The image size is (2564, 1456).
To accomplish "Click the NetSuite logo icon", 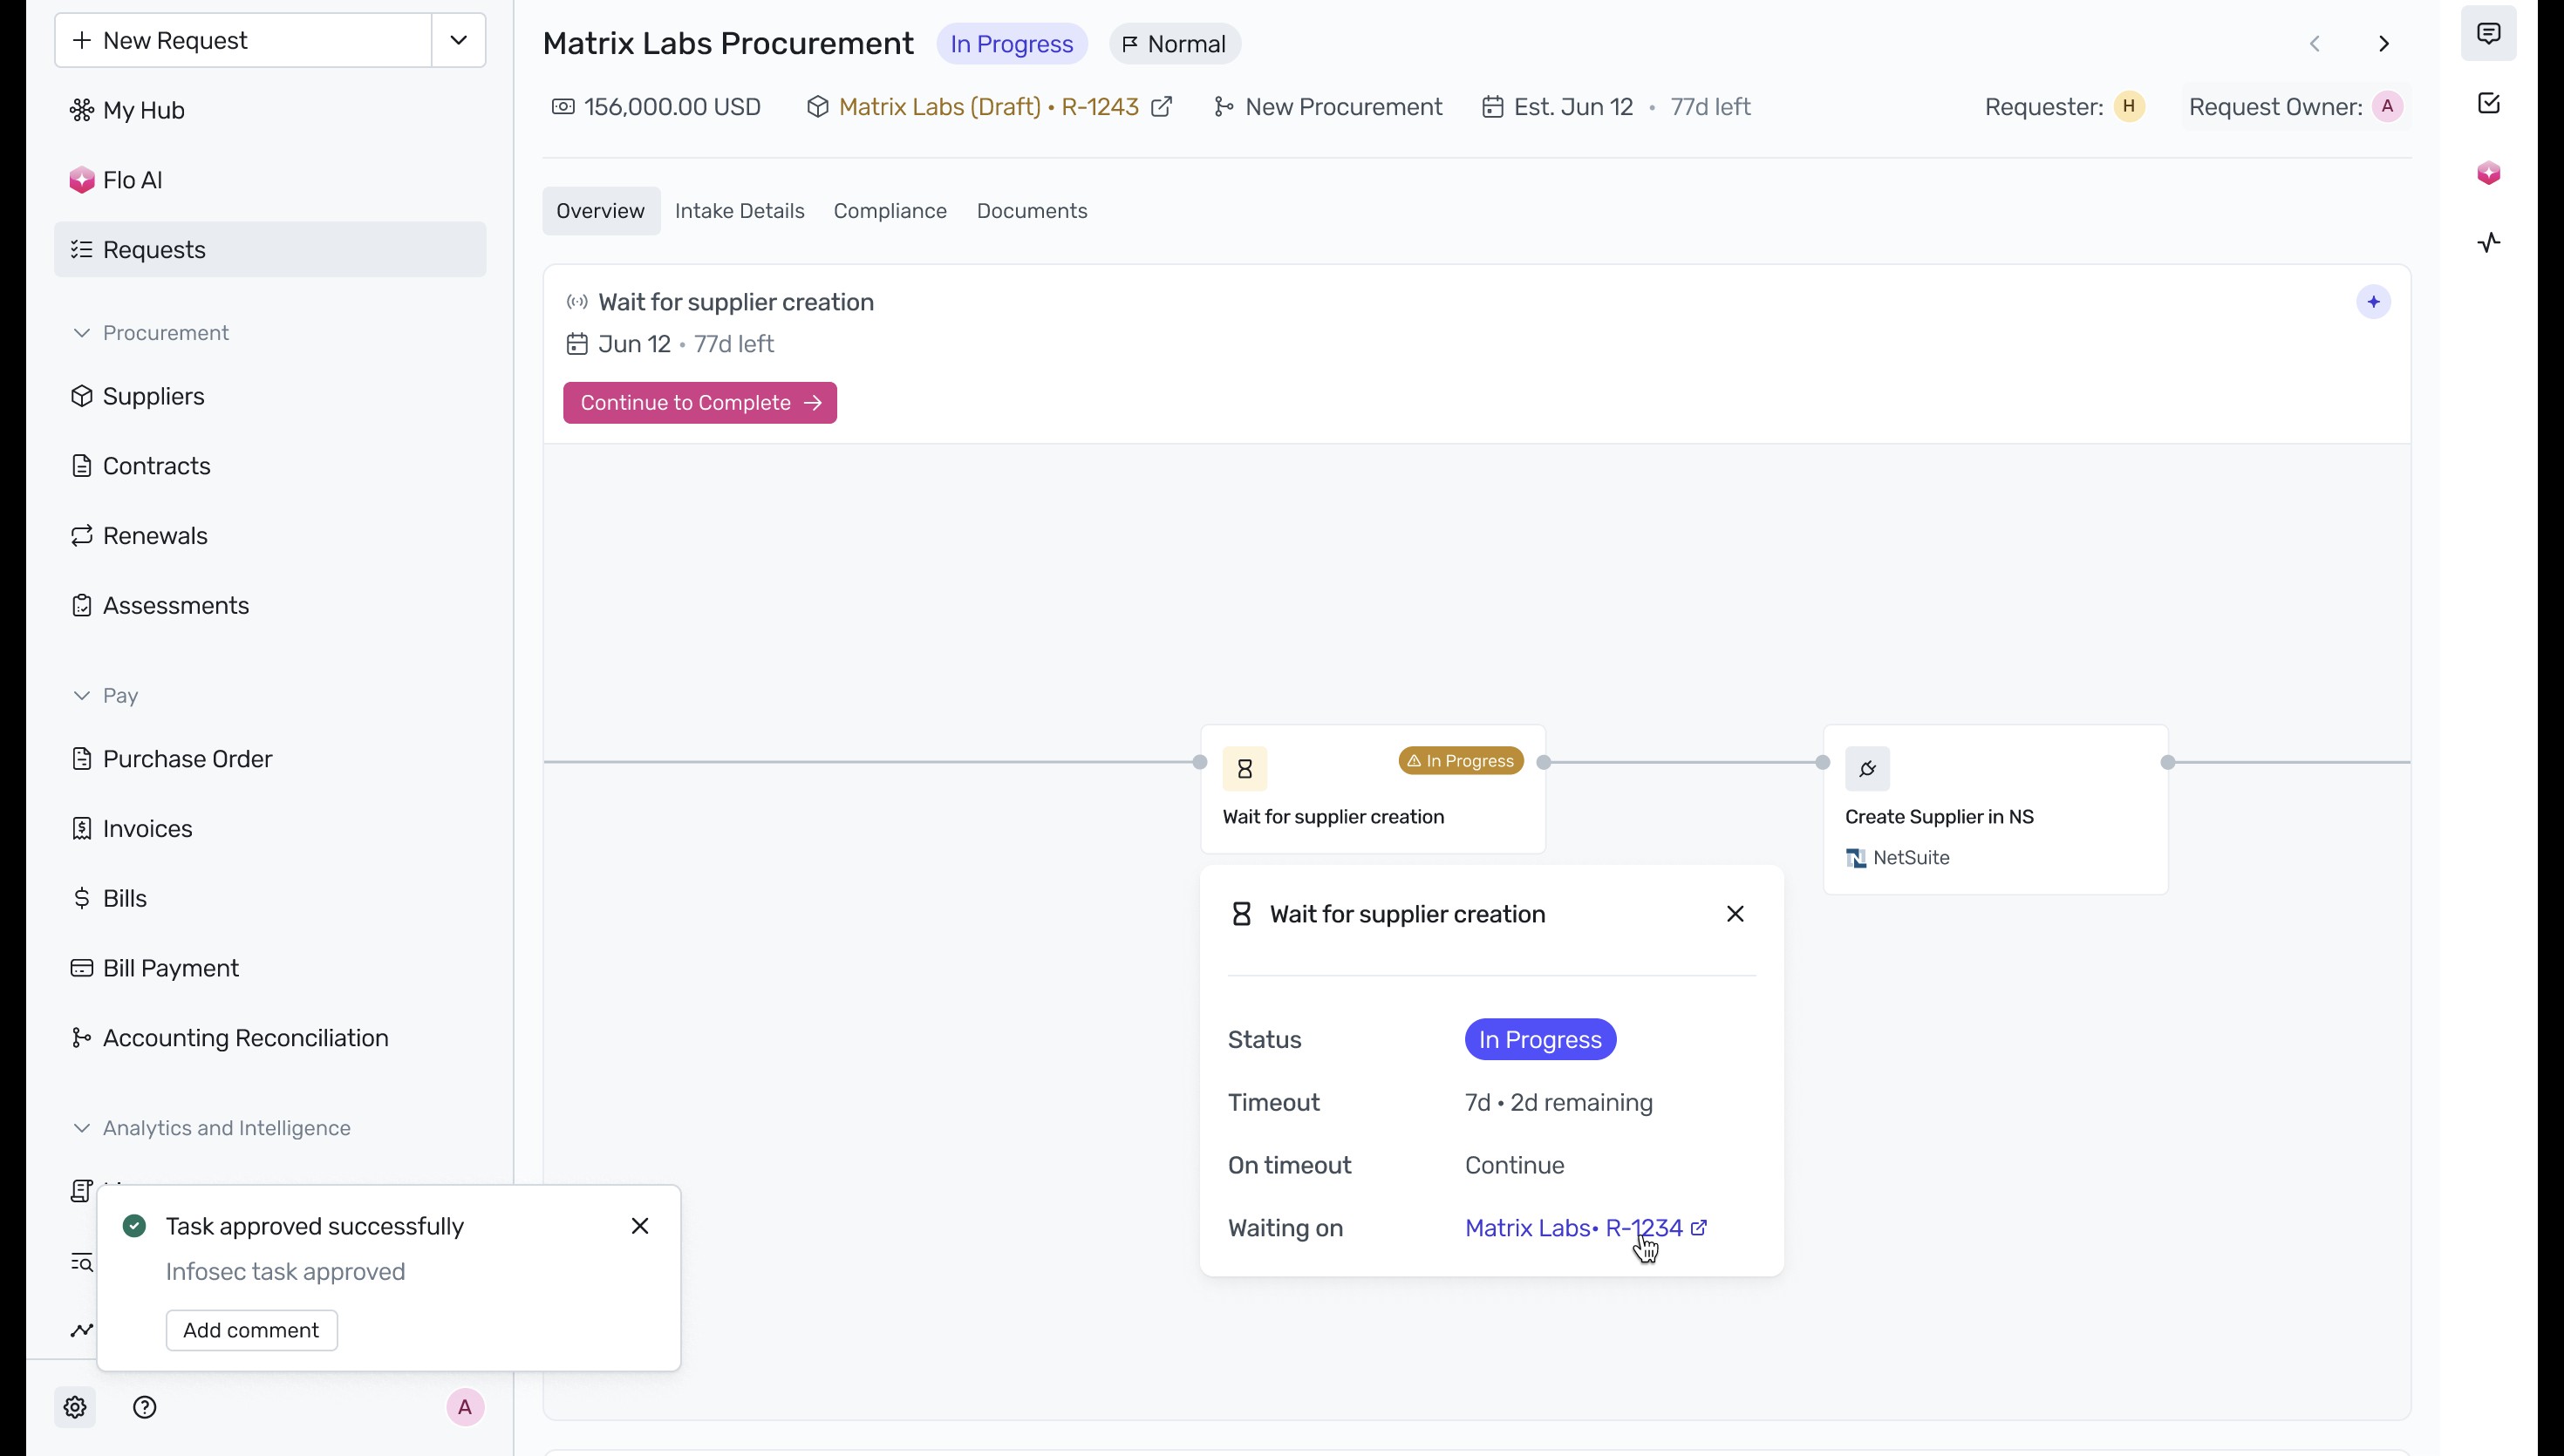I will pos(1856,858).
